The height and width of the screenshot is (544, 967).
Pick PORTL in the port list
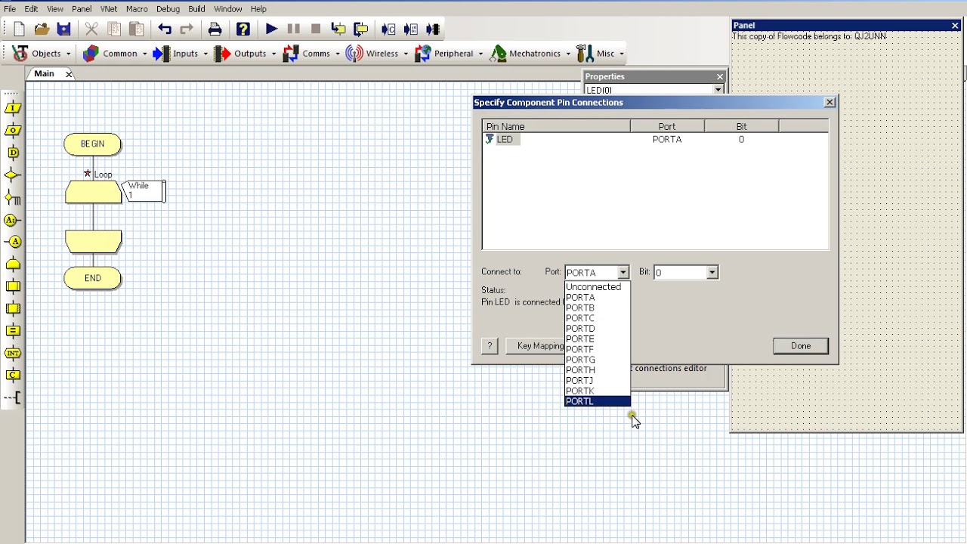click(x=597, y=401)
